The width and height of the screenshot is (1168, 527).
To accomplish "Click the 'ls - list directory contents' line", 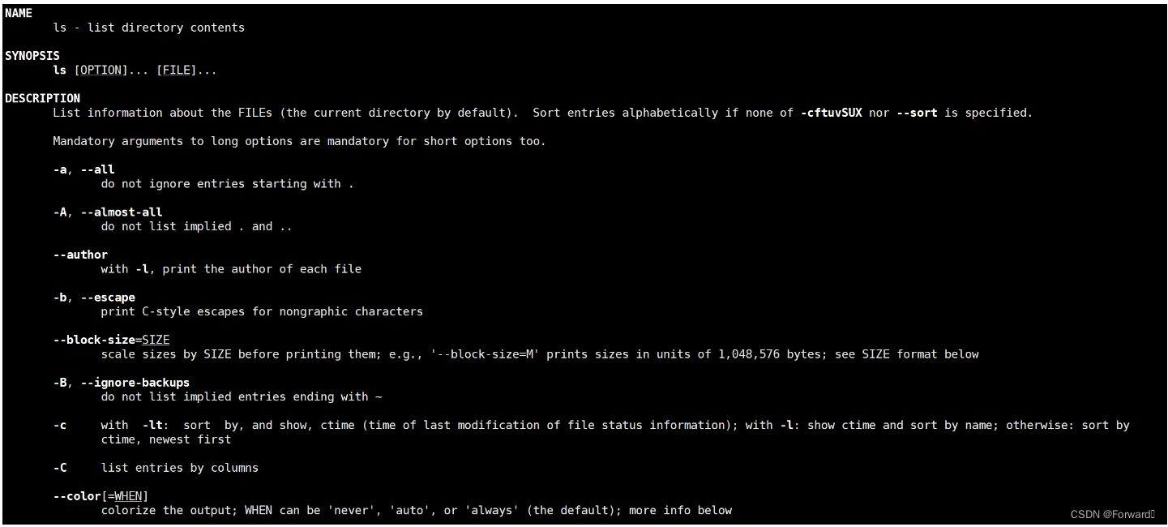I will coord(148,28).
